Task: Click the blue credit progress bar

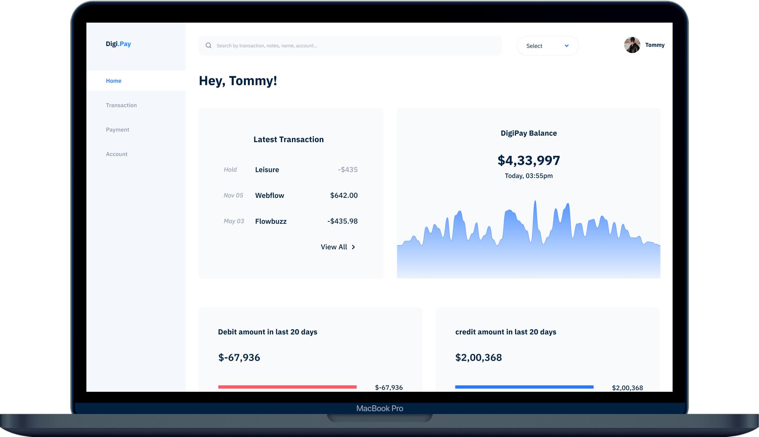Action: pos(524,387)
